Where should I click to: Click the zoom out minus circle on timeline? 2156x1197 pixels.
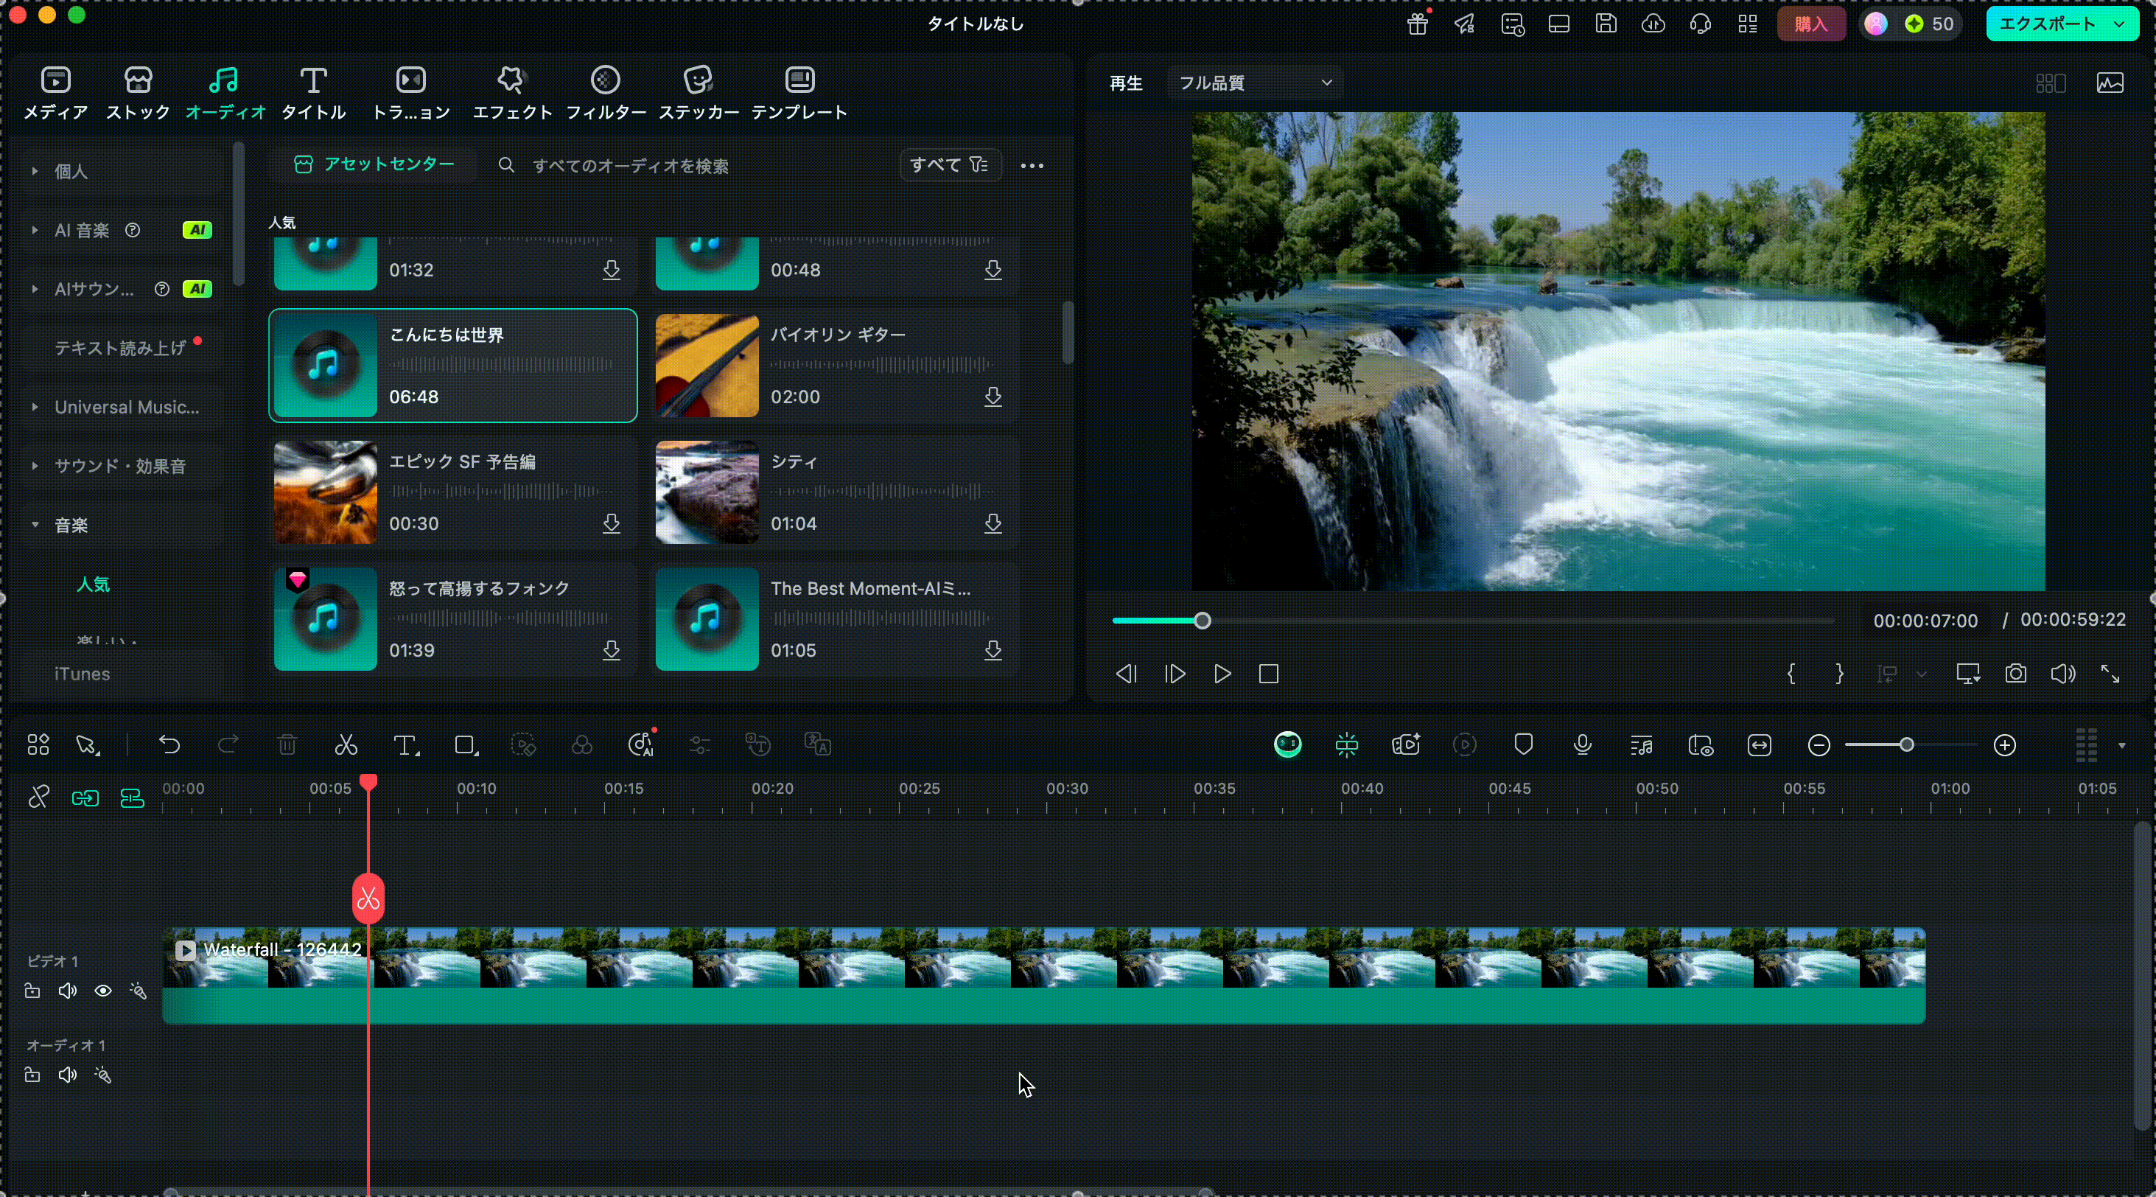point(1818,745)
